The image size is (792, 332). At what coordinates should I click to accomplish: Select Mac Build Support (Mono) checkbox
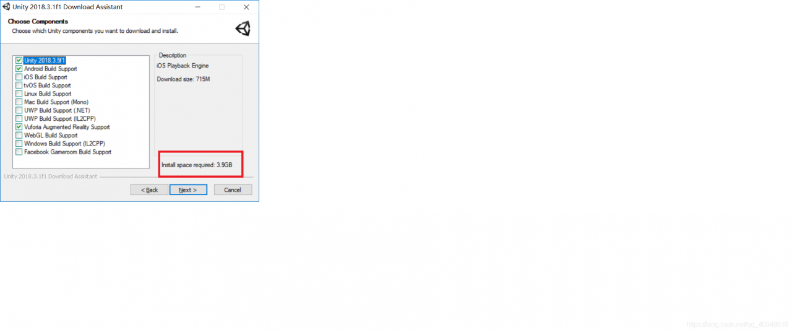[x=19, y=102]
